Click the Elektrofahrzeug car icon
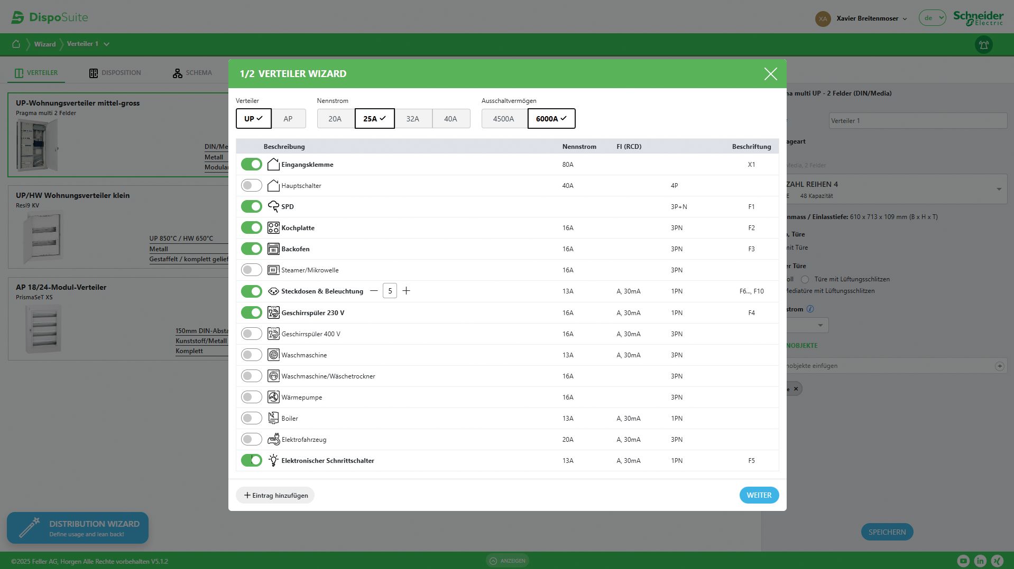1014x569 pixels. 273,439
